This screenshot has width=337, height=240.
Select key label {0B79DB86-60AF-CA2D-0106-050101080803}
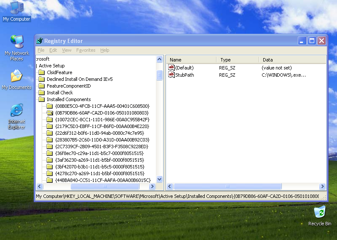(102, 113)
